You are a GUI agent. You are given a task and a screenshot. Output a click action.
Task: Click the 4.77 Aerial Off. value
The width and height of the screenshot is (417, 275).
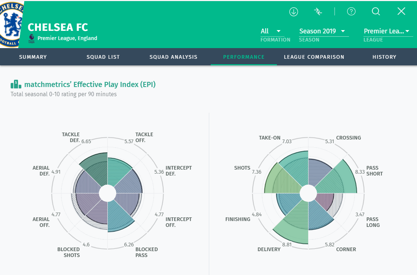point(56,214)
